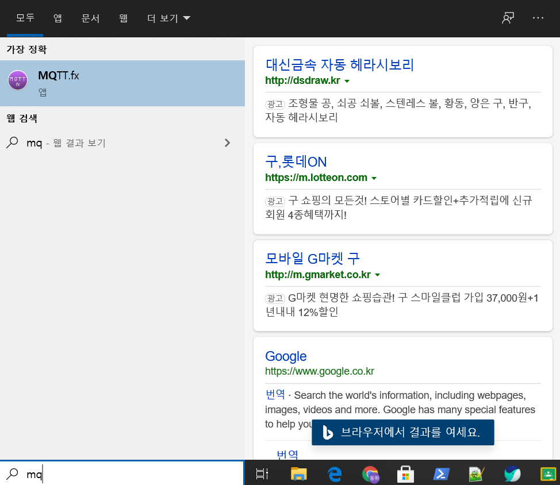The width and height of the screenshot is (560, 485).
Task: Open the Google result link
Action: [286, 356]
